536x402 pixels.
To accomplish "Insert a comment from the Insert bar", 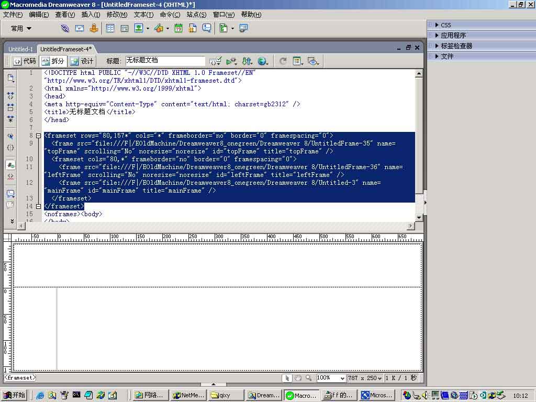I will click(207, 28).
